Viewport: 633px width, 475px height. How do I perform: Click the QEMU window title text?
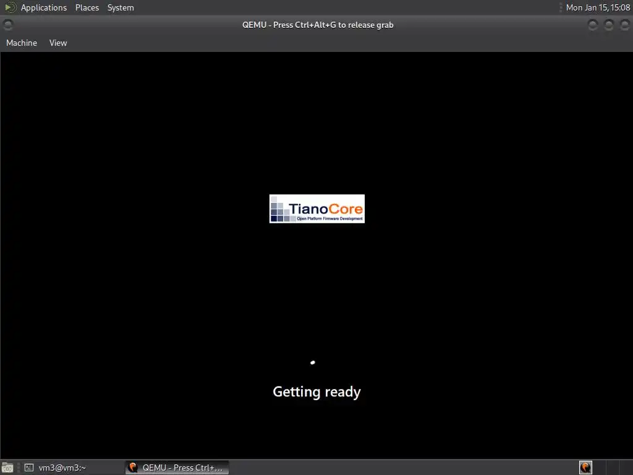(x=318, y=25)
